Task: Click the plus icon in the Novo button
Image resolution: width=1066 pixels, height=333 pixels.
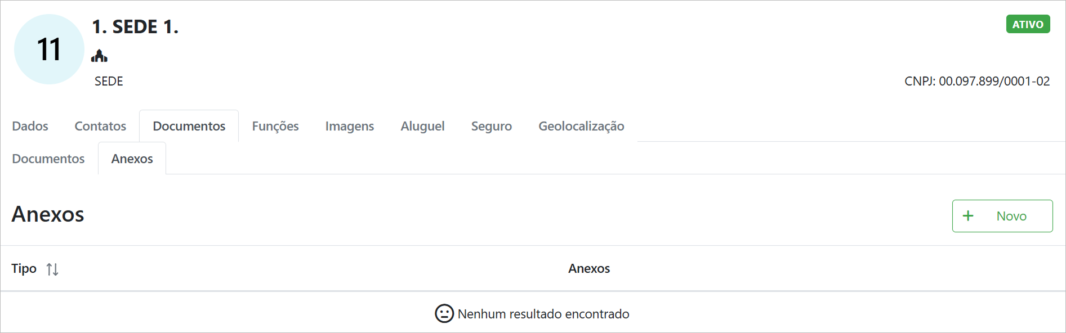Action: [968, 216]
